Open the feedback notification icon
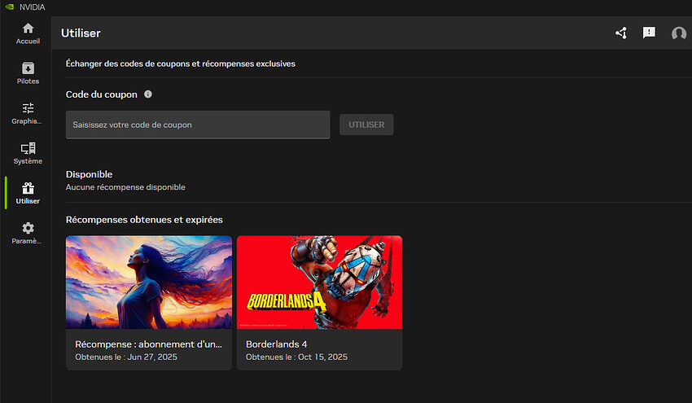This screenshot has height=403, width=692. (x=649, y=33)
